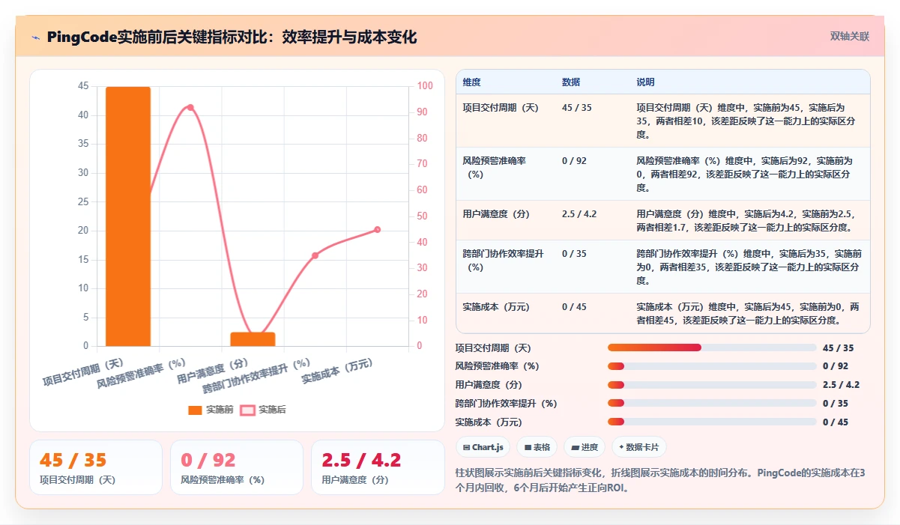
Task: Open the 2.5 / 4.2 用户满意度 stat card
Action: pos(378,467)
